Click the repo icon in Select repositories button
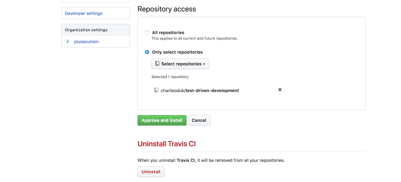The image size is (401, 182). [157, 64]
